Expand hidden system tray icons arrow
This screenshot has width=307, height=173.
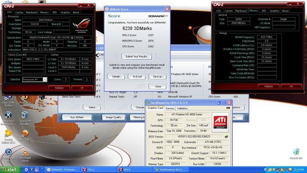265,170
